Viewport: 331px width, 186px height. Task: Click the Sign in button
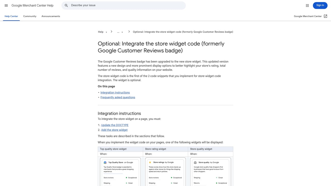point(320,5)
